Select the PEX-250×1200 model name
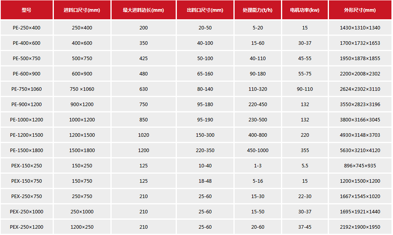Image resolution: width=393 pixels, height=235 pixels. [26, 227]
